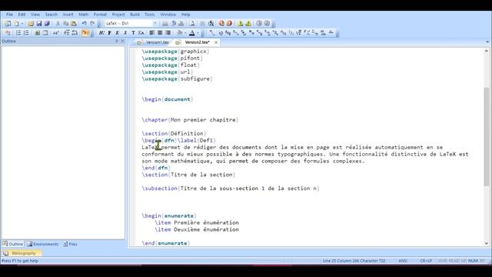Open the Help menu
This screenshot has width=492, height=277.
click(186, 15)
